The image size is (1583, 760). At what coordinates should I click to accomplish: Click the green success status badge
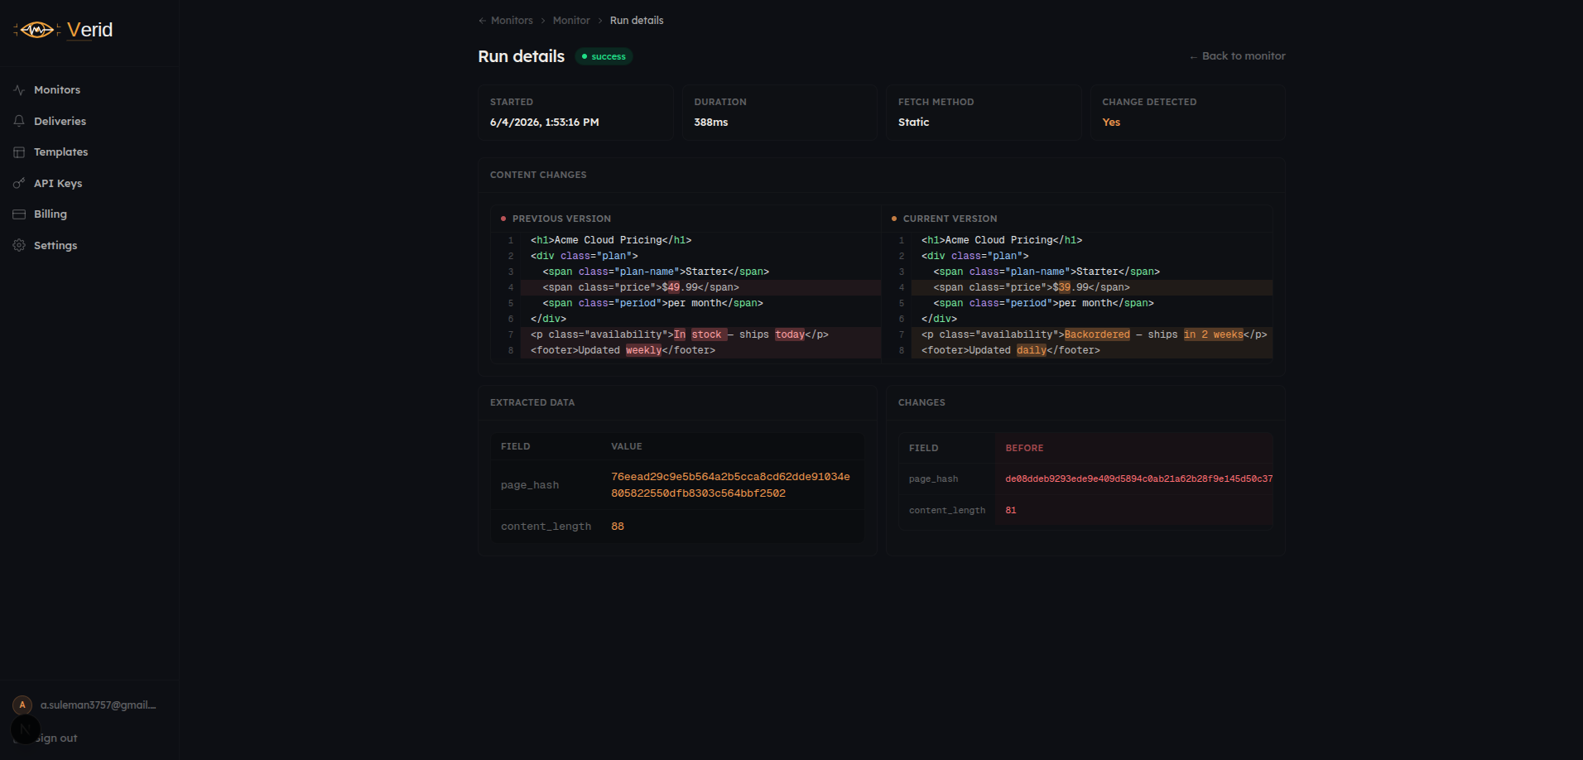click(604, 56)
